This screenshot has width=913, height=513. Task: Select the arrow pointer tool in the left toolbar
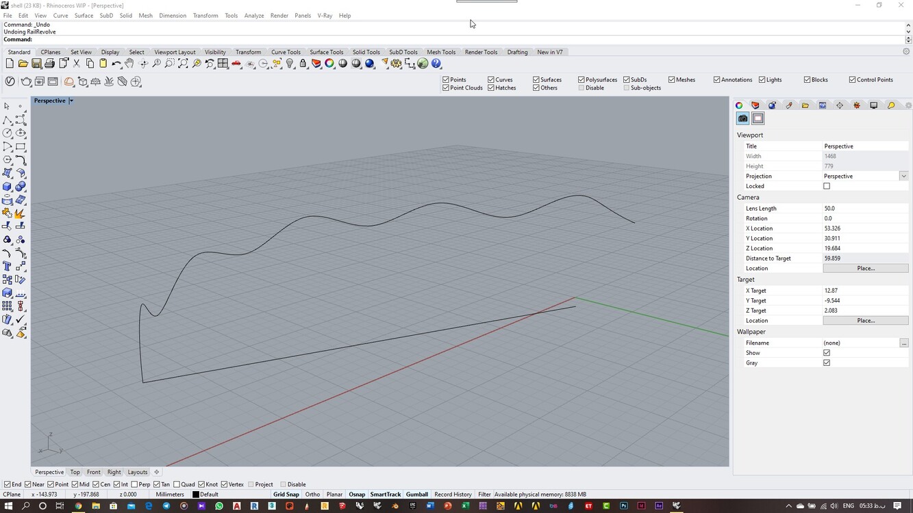pos(7,106)
